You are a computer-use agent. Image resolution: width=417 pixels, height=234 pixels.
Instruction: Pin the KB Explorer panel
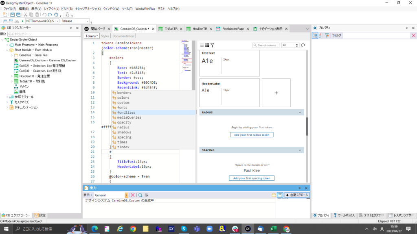click(x=71, y=28)
